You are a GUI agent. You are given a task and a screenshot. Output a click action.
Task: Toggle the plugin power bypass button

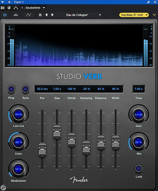5,15
